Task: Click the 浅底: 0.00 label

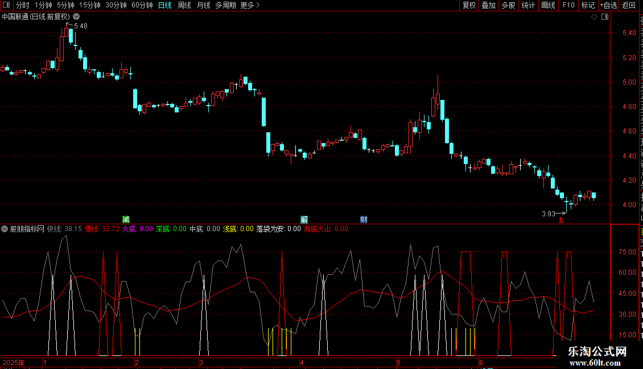Action: pyautogui.click(x=238, y=229)
